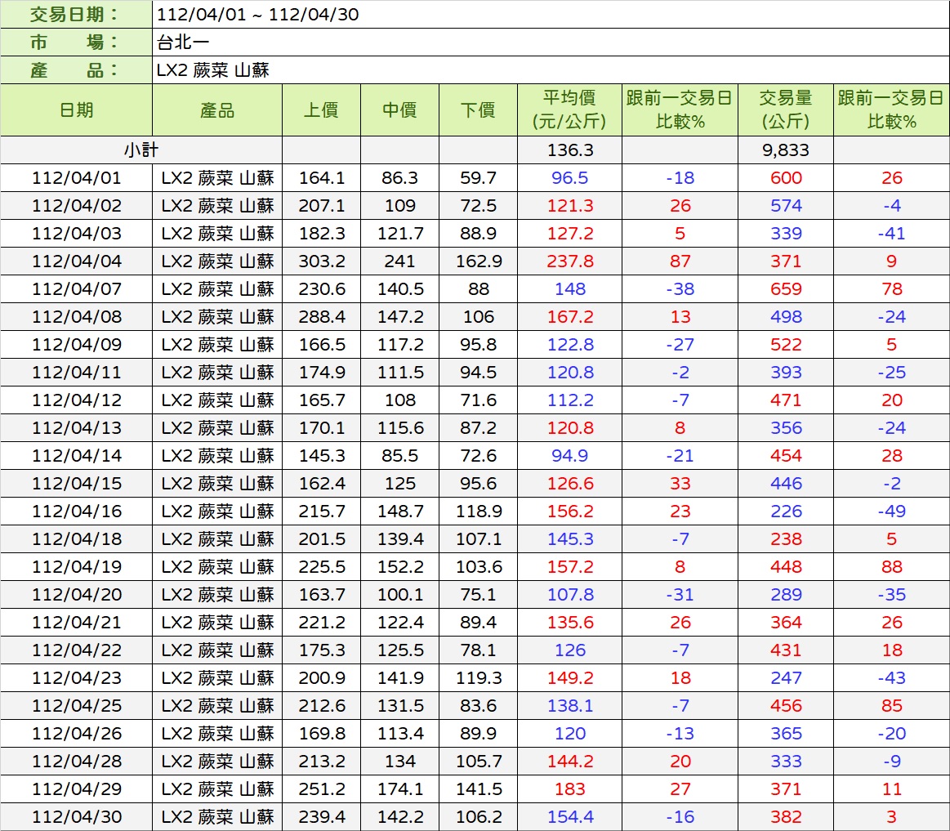The height and width of the screenshot is (831, 950).
Task: Click the subtotal average price 136.3
Action: (x=569, y=150)
